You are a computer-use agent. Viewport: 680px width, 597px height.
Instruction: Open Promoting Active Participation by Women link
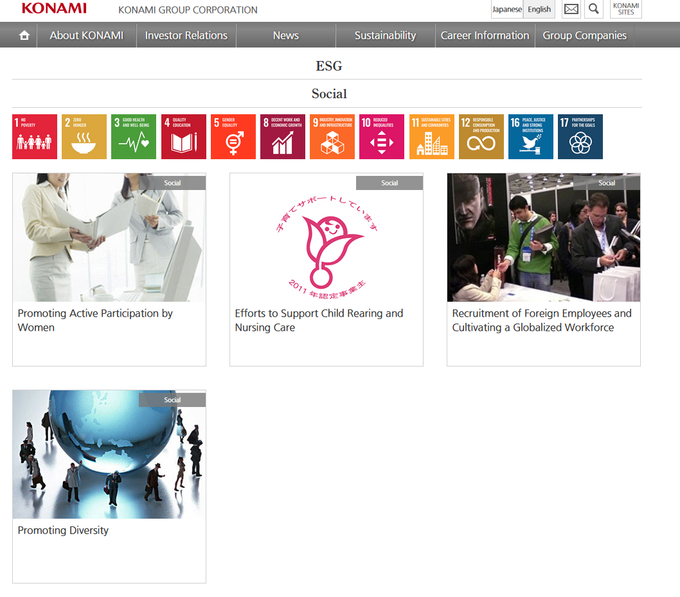(x=95, y=320)
